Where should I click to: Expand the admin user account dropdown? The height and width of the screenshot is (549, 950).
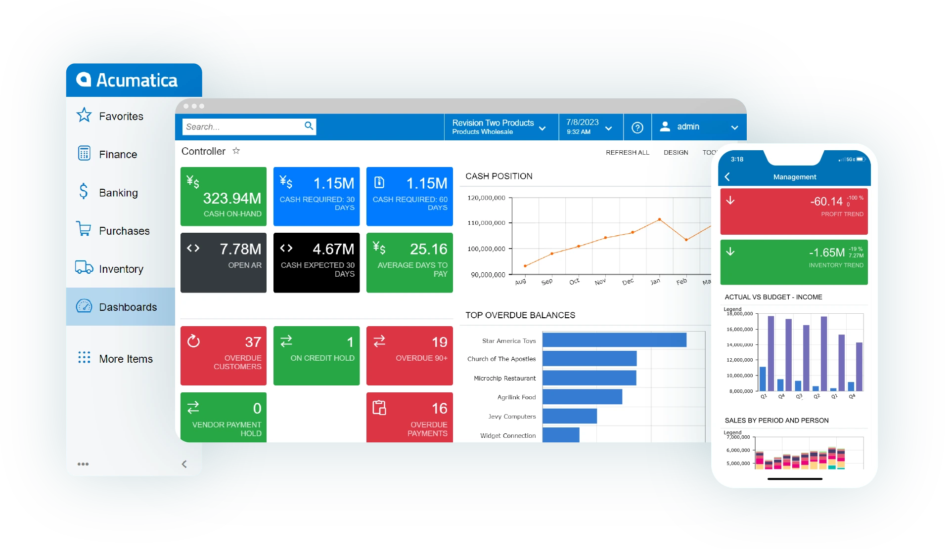pos(735,127)
